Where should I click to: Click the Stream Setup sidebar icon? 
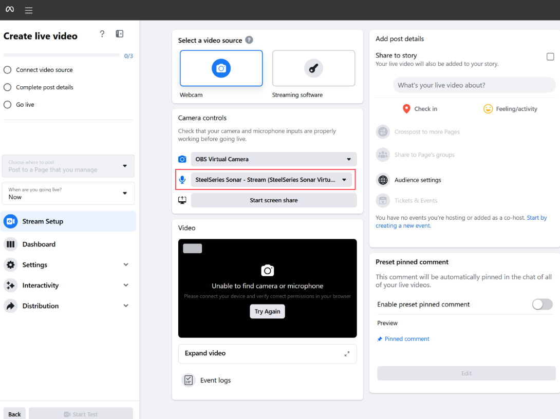(x=10, y=221)
